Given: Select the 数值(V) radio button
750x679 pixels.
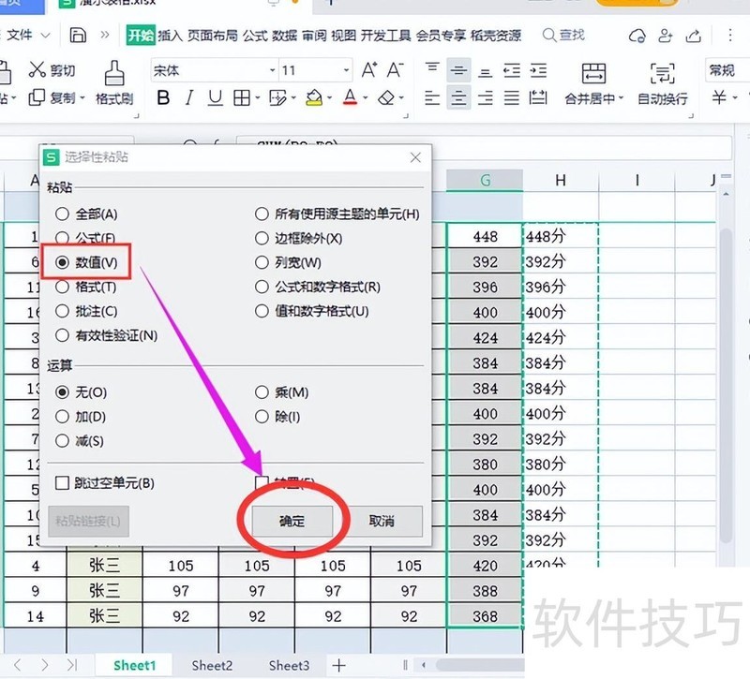Looking at the screenshot, I should (x=63, y=263).
